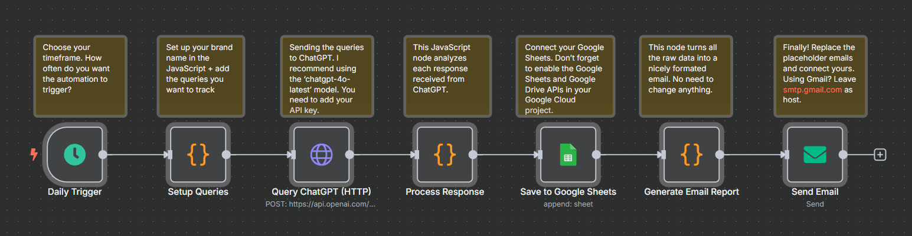Click the Daily Trigger output connector dot
The width and height of the screenshot is (912, 236).
tap(103, 155)
